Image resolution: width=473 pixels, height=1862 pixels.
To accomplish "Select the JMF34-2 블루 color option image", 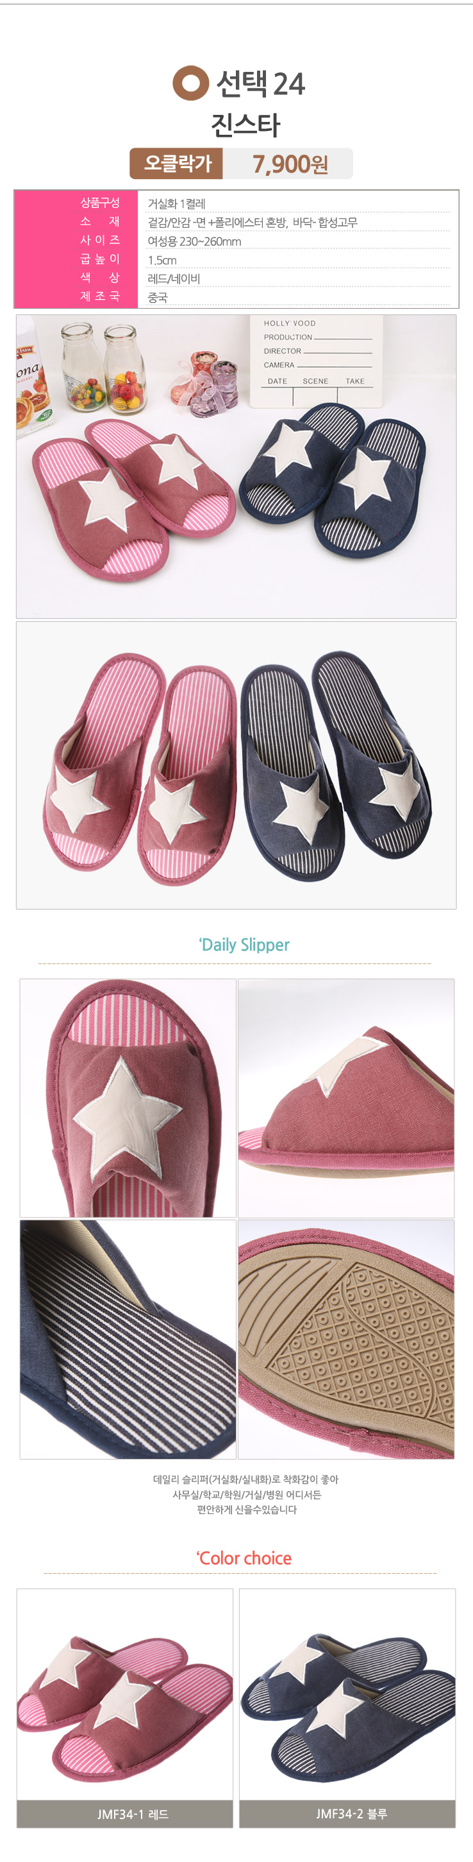I will point(347,1694).
